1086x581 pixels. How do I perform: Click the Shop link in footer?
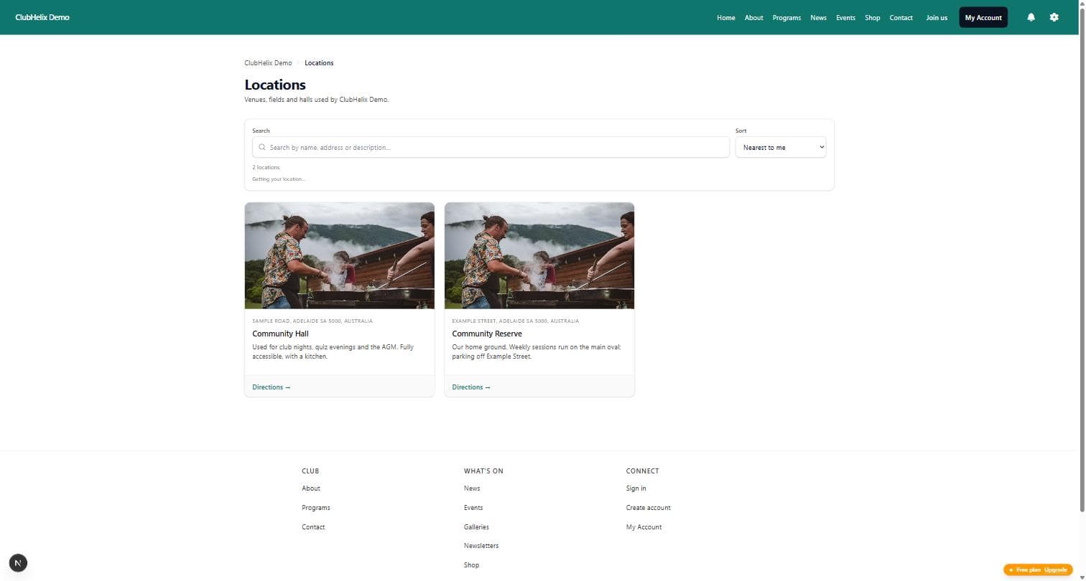click(471, 565)
